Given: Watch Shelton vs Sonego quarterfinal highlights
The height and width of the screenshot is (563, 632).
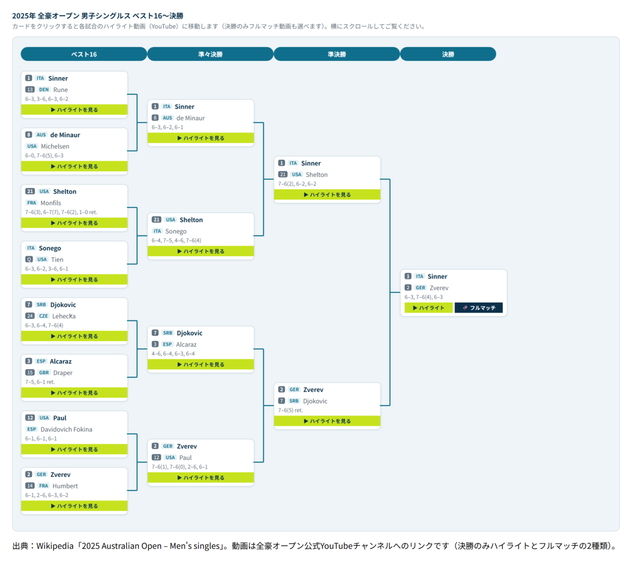Looking at the screenshot, I should pyautogui.click(x=201, y=251).
